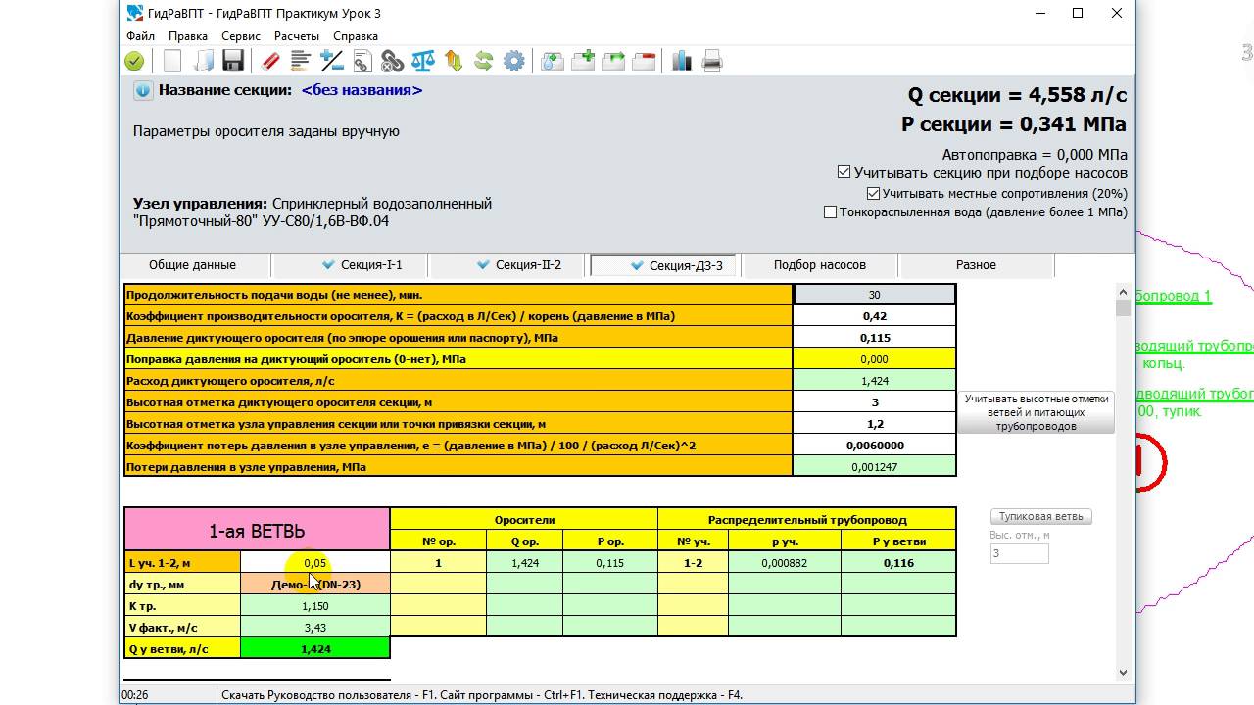Open the Правка menu
Viewport: 1254px width, 705px height.
pos(188,36)
